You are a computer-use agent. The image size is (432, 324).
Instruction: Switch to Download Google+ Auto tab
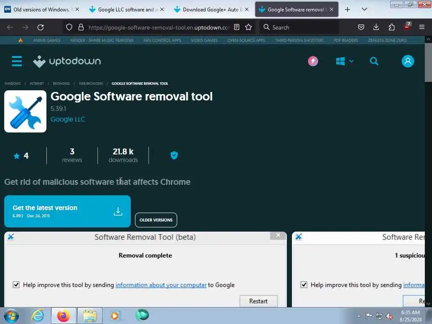[211, 10]
